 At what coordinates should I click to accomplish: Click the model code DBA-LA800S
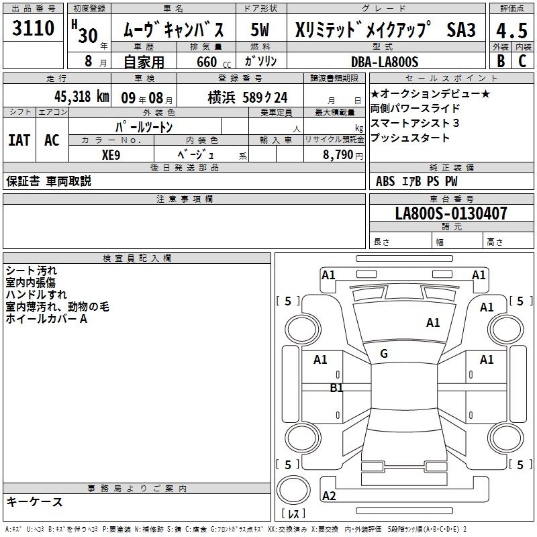tap(384, 62)
